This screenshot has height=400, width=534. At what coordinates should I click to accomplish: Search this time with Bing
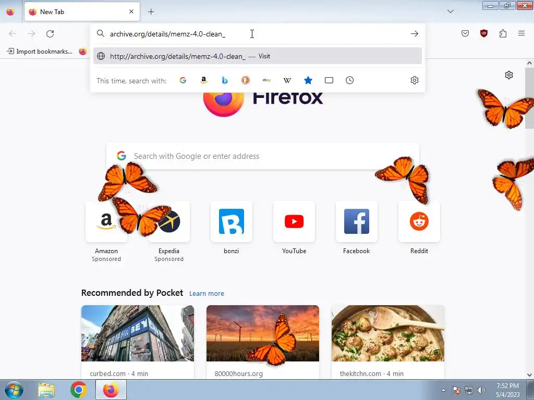225,80
